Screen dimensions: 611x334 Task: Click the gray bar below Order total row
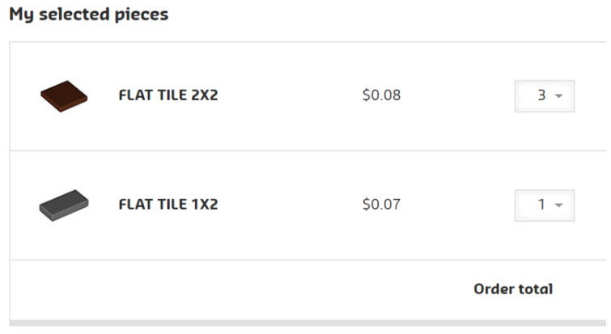point(308,323)
